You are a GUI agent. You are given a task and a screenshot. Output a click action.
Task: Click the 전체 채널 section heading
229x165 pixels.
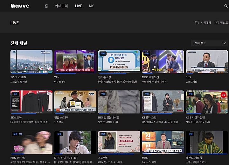(x=19, y=43)
